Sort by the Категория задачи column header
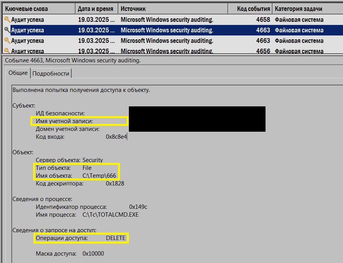This screenshot has height=263, width=343. point(308,9)
